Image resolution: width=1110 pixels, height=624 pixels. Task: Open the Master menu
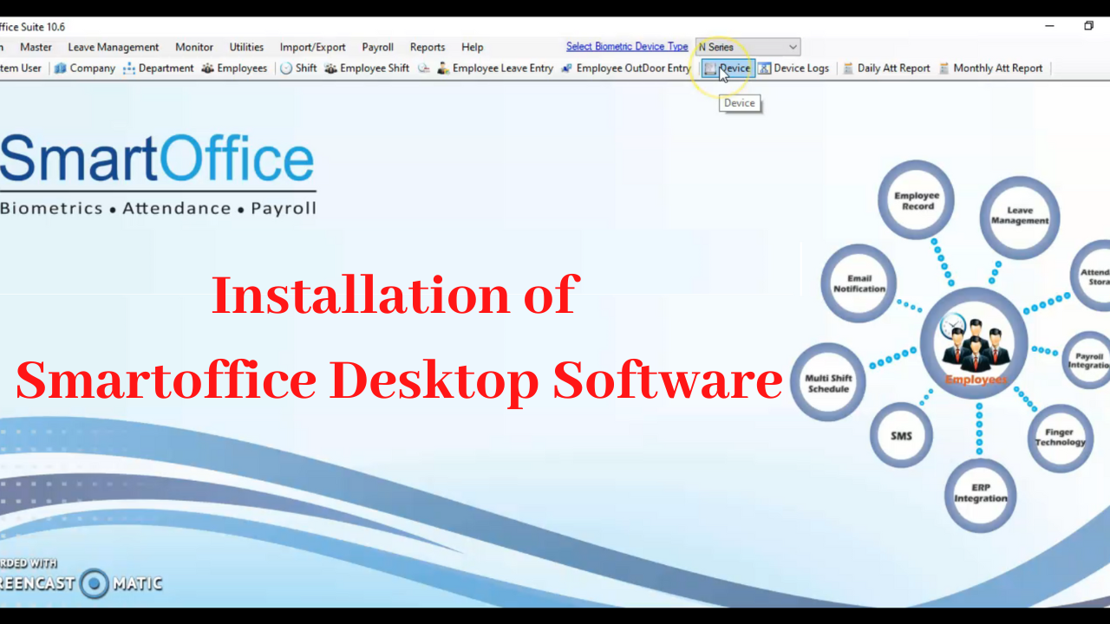(36, 47)
